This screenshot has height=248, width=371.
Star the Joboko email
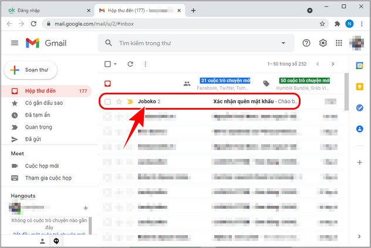(119, 101)
